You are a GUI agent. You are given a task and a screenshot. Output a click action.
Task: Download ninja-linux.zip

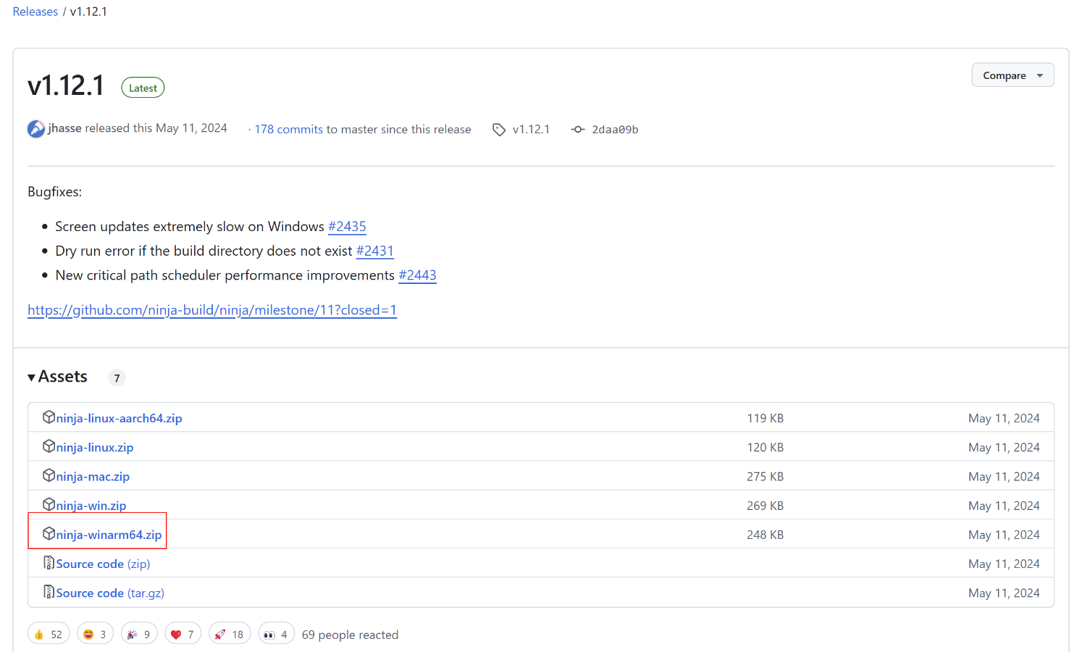95,448
